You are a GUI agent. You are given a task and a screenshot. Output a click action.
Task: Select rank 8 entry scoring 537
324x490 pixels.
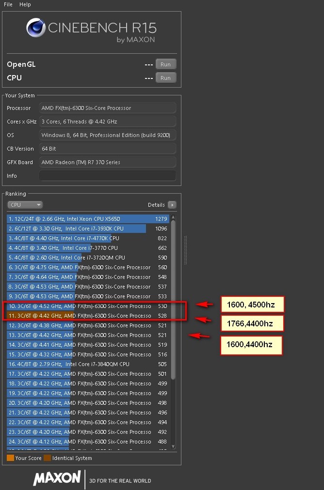[88, 287]
